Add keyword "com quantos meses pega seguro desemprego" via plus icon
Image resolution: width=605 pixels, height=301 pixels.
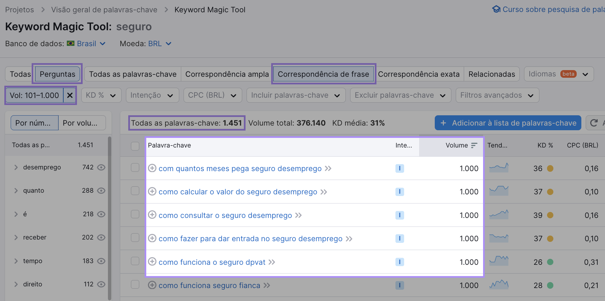tap(153, 168)
